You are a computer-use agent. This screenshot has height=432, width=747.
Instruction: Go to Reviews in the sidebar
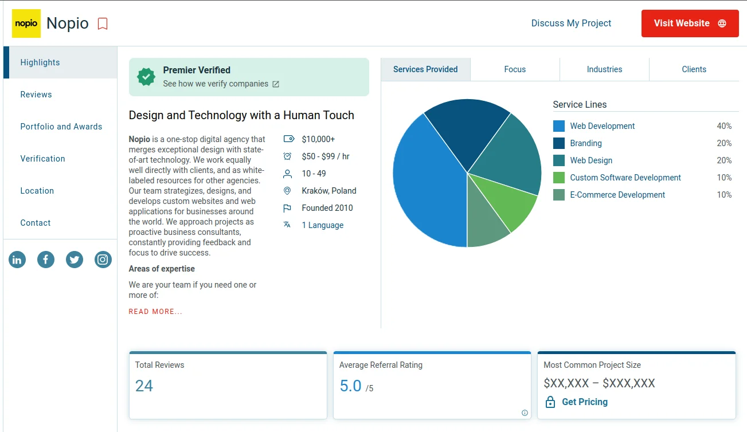(60, 95)
